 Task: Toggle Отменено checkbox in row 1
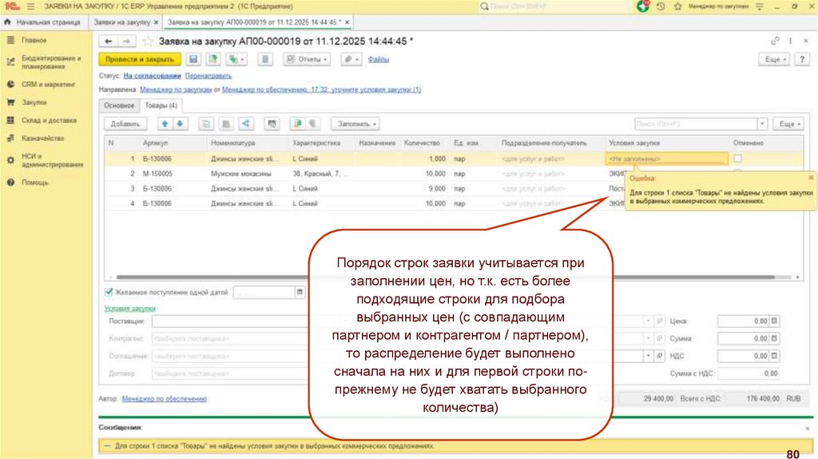click(x=737, y=158)
